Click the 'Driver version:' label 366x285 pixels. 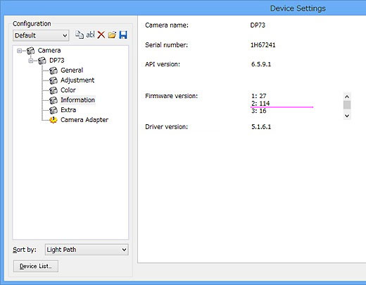click(x=167, y=127)
